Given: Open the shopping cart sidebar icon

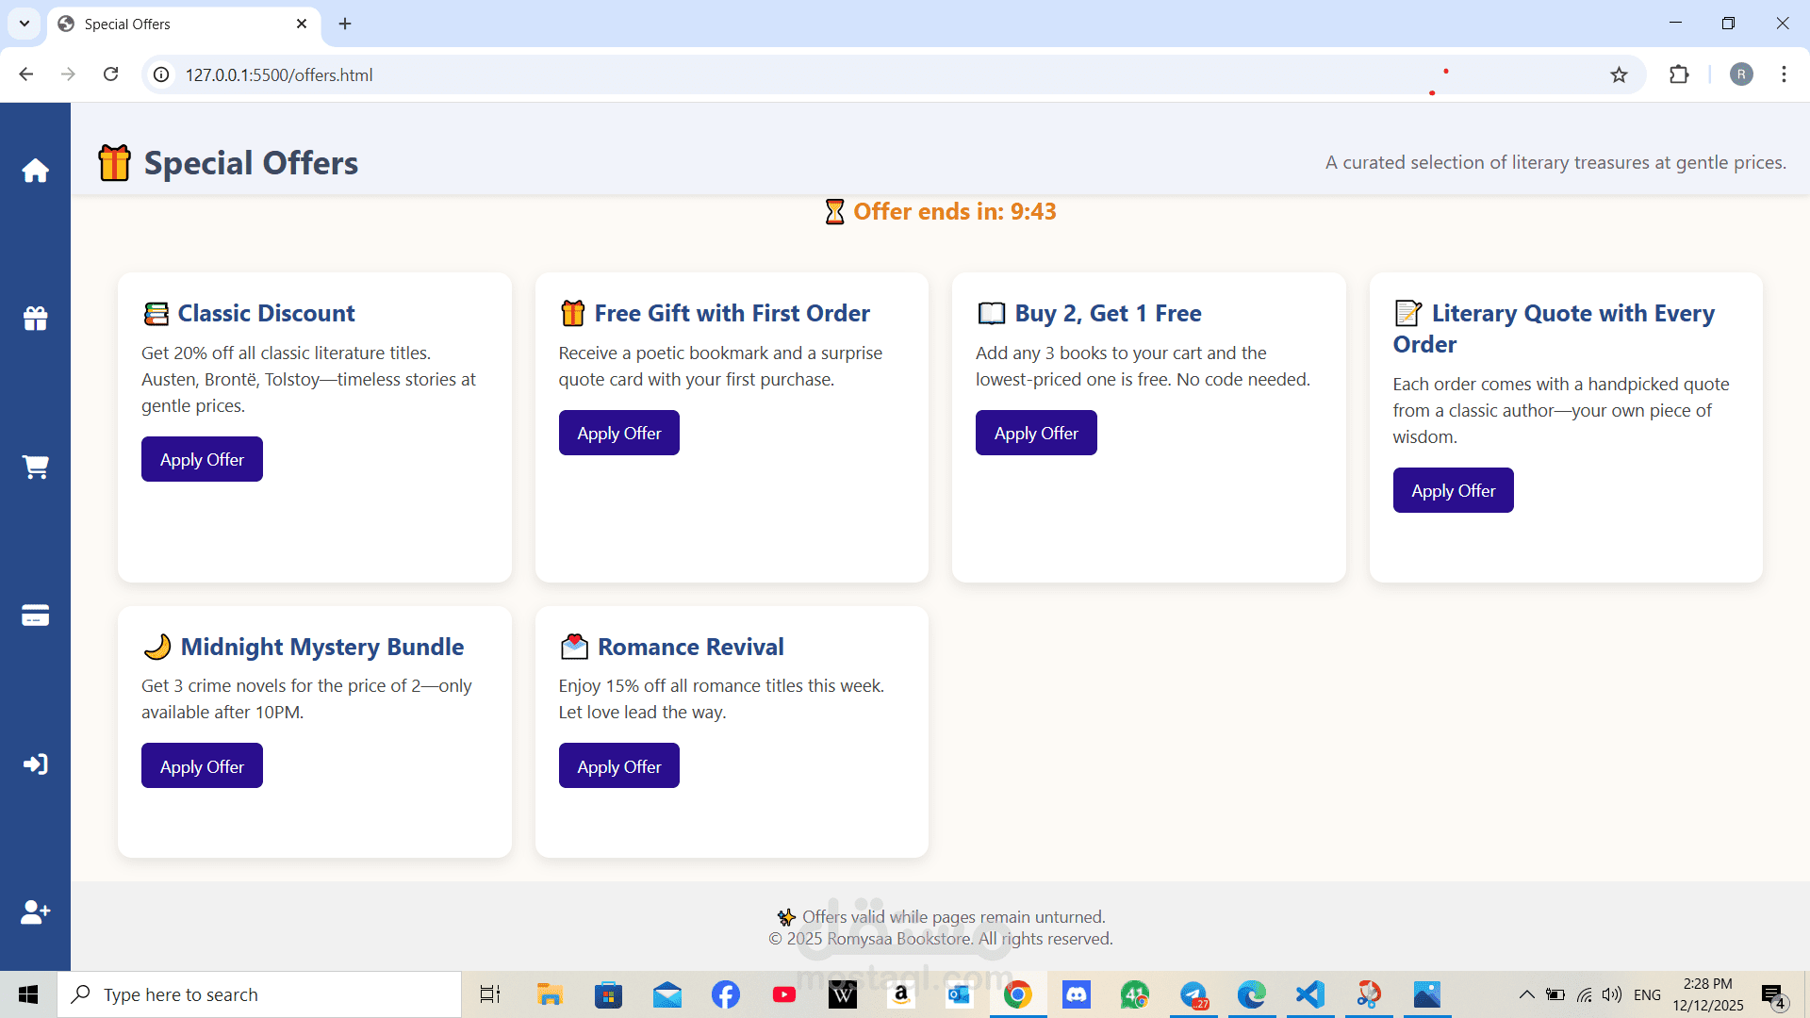Looking at the screenshot, I should click(35, 467).
